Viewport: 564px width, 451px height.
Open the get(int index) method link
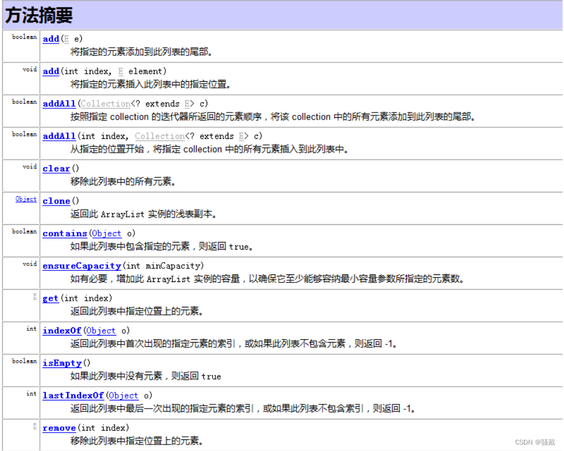(50, 299)
